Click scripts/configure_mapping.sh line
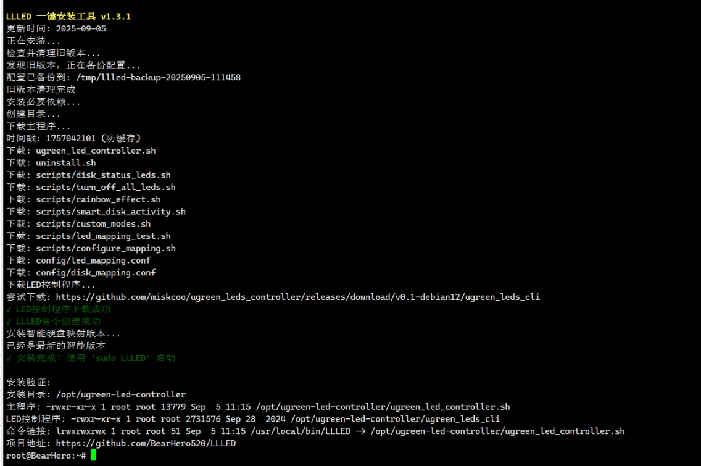701x466 pixels. click(91, 248)
